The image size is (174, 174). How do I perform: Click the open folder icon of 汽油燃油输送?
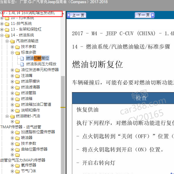(x=12, y=41)
